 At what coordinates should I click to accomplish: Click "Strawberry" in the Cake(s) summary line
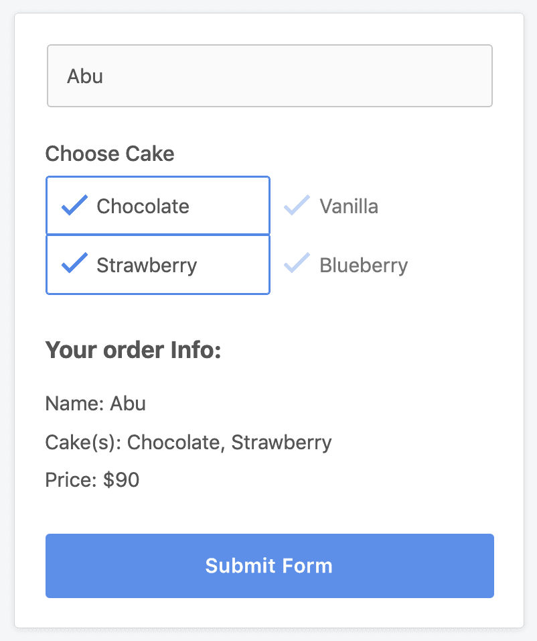coord(281,443)
